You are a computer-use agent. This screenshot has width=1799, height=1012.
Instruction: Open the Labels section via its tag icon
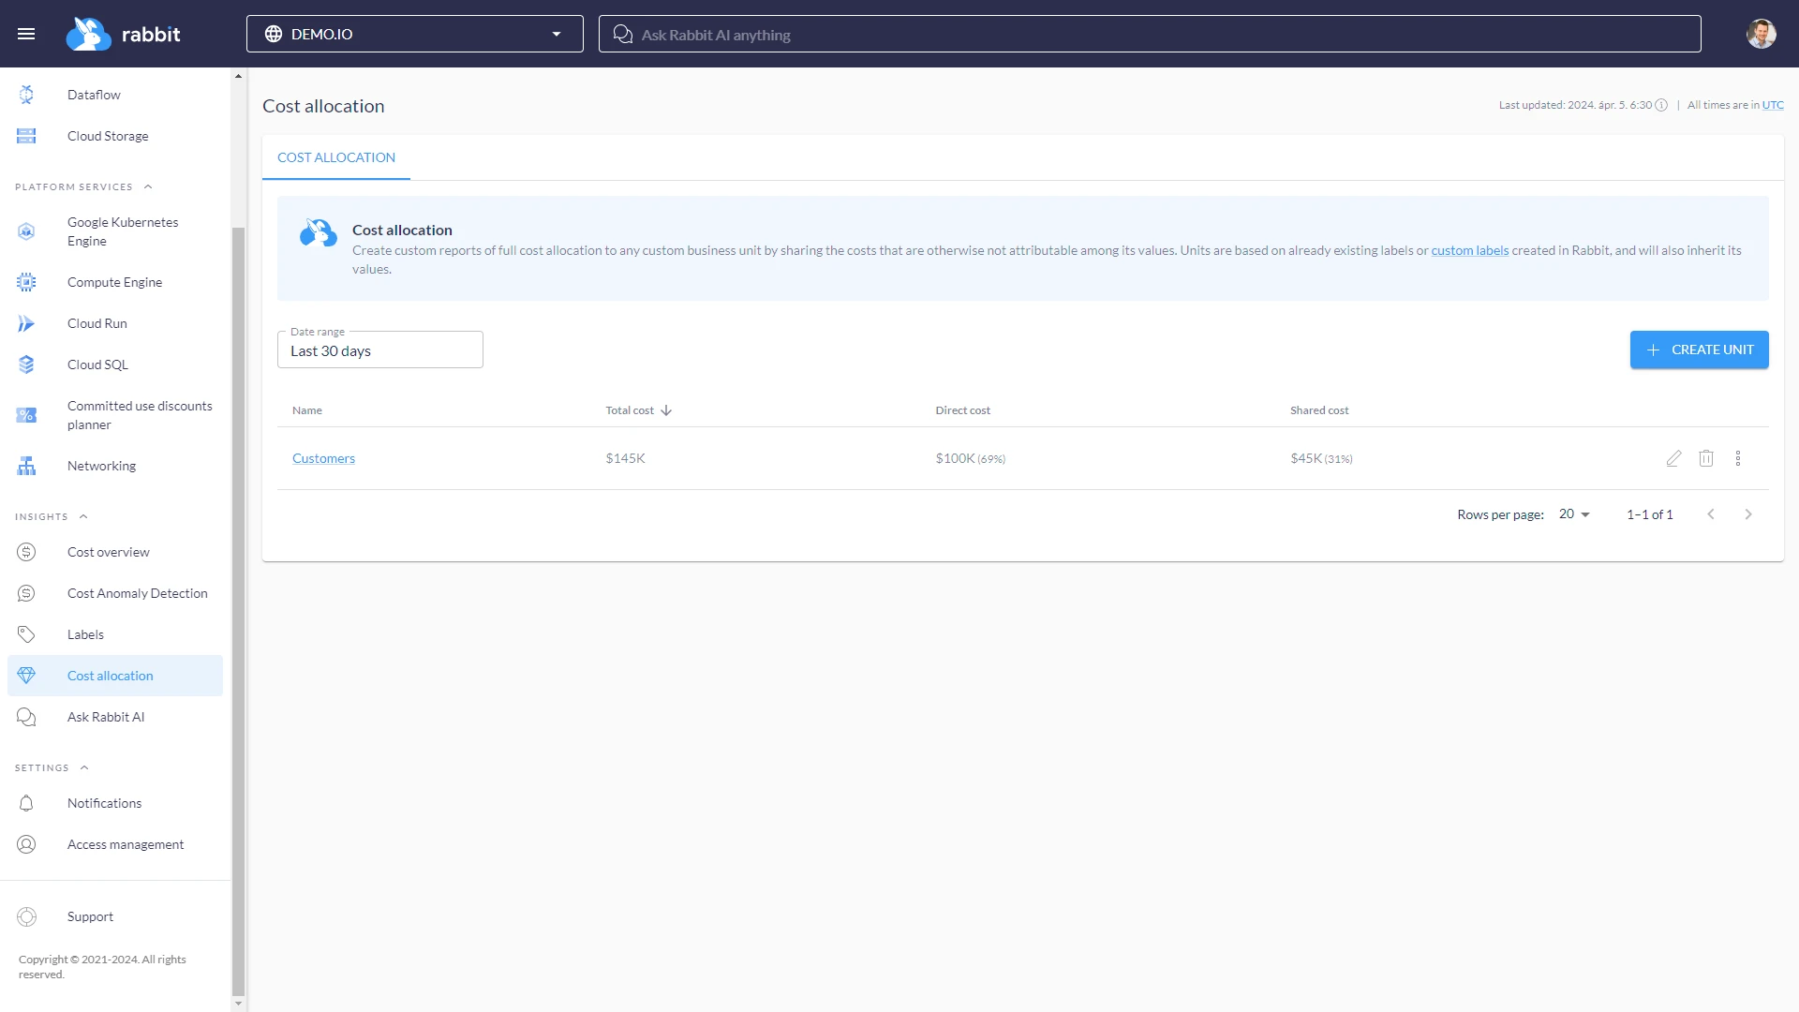(25, 634)
